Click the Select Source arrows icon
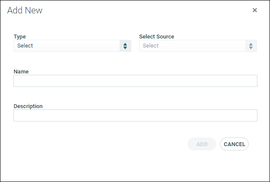270x182 pixels. (x=250, y=46)
